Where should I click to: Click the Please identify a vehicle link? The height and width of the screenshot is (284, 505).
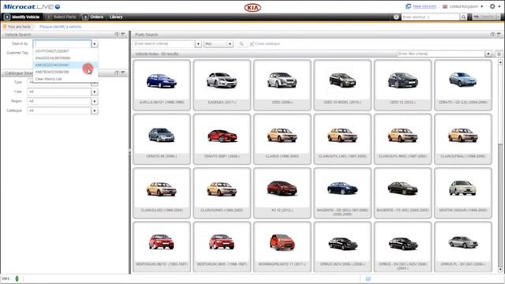[60, 27]
